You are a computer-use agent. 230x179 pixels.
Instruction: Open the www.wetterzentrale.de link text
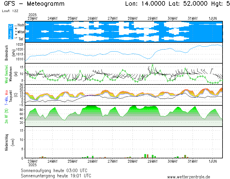[x=189, y=177]
